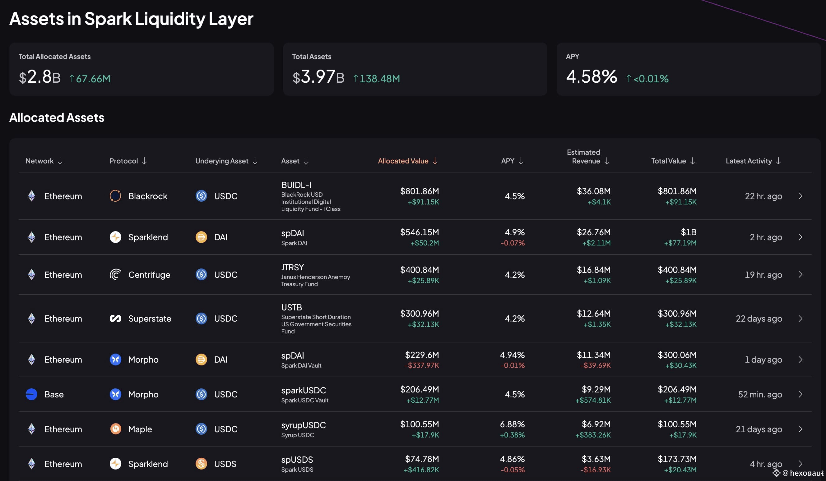Click the 22 days ago activity text
This screenshot has height=481, width=826.
coord(759,318)
